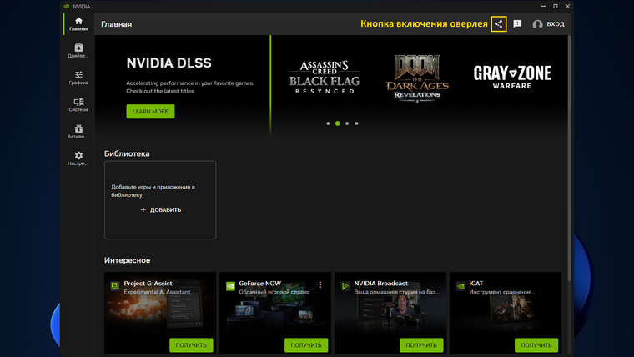Select the second active carousel dot
Screen dimensions: 634x357
tap(338, 123)
